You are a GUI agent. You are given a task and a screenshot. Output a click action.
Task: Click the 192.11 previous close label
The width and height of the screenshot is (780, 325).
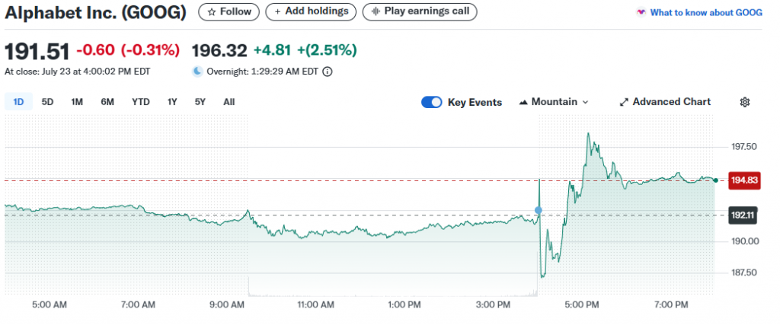click(x=743, y=215)
